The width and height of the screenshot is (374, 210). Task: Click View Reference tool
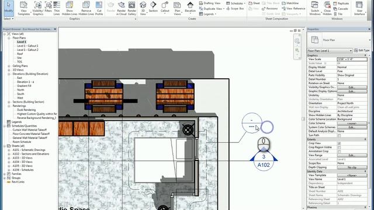[293, 8]
